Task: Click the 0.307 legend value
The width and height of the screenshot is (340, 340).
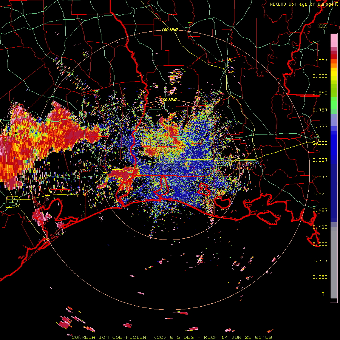Action: 320,261
